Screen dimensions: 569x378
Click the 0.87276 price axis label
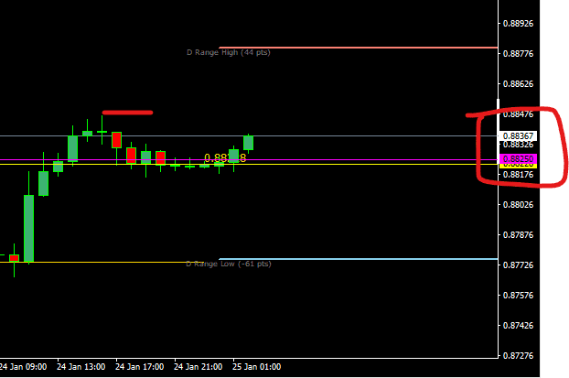(518, 355)
